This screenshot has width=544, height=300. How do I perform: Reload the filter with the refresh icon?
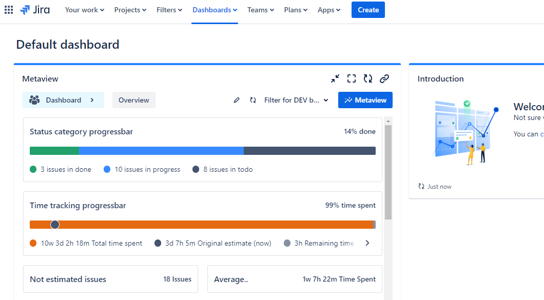pos(253,101)
